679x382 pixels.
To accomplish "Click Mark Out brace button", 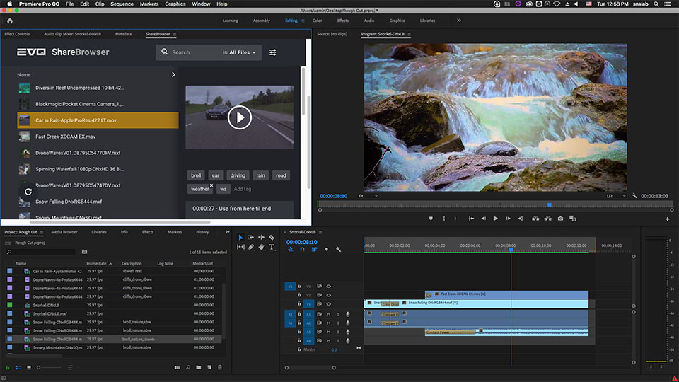I will coord(455,219).
